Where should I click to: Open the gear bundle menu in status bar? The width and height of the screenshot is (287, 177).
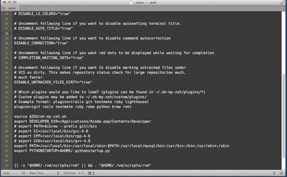pyautogui.click(x=91, y=173)
